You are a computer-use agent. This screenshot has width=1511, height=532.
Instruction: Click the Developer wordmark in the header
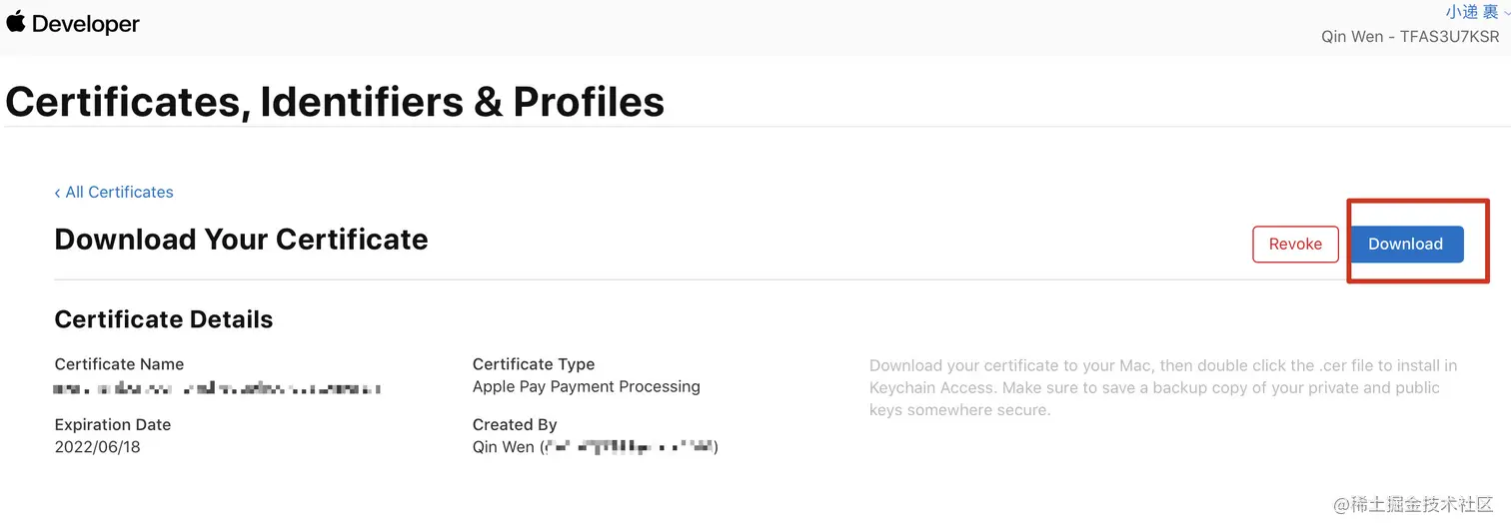[x=86, y=23]
